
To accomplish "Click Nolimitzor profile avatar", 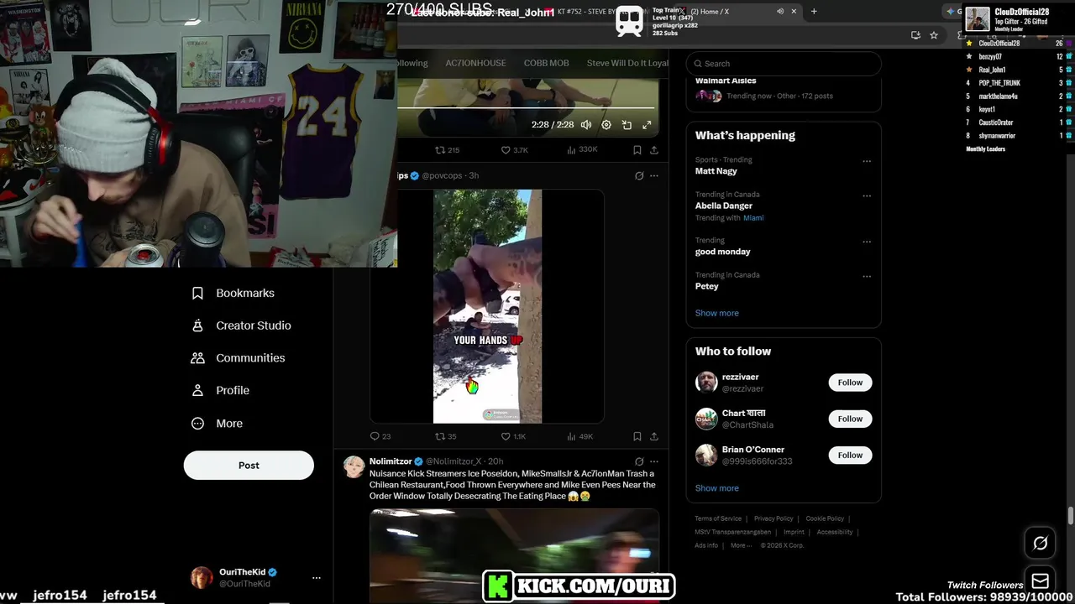I will pyautogui.click(x=354, y=467).
